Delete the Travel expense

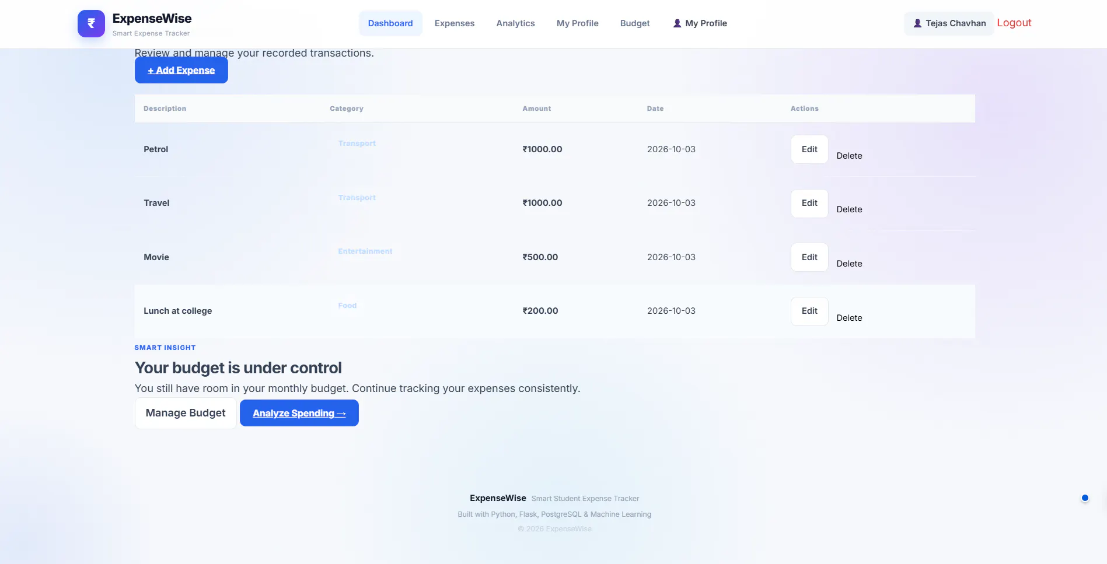849,209
